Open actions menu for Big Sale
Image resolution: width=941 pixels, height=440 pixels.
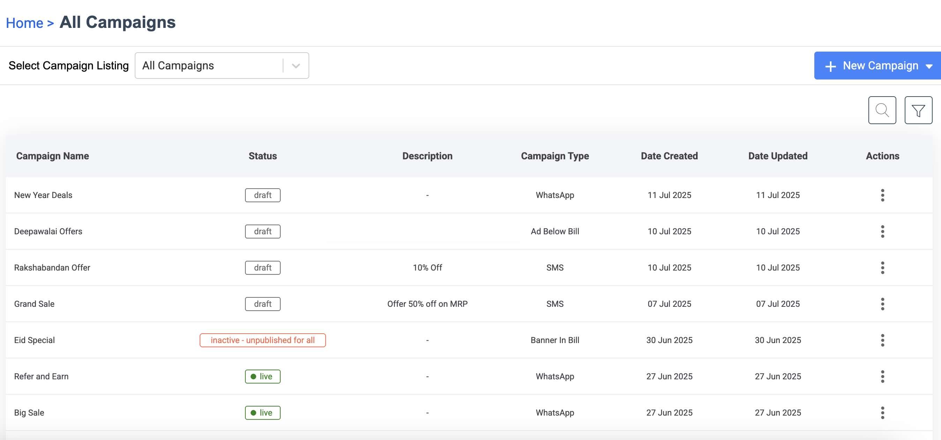tap(882, 413)
